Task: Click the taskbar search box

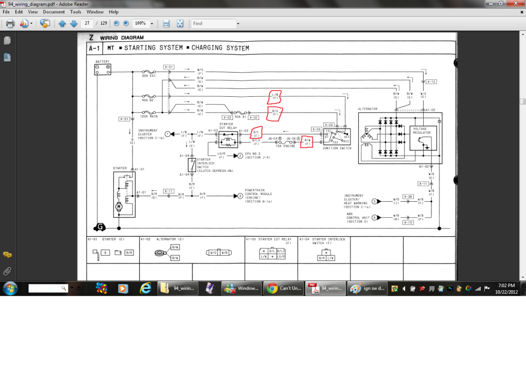Action: [x=48, y=288]
